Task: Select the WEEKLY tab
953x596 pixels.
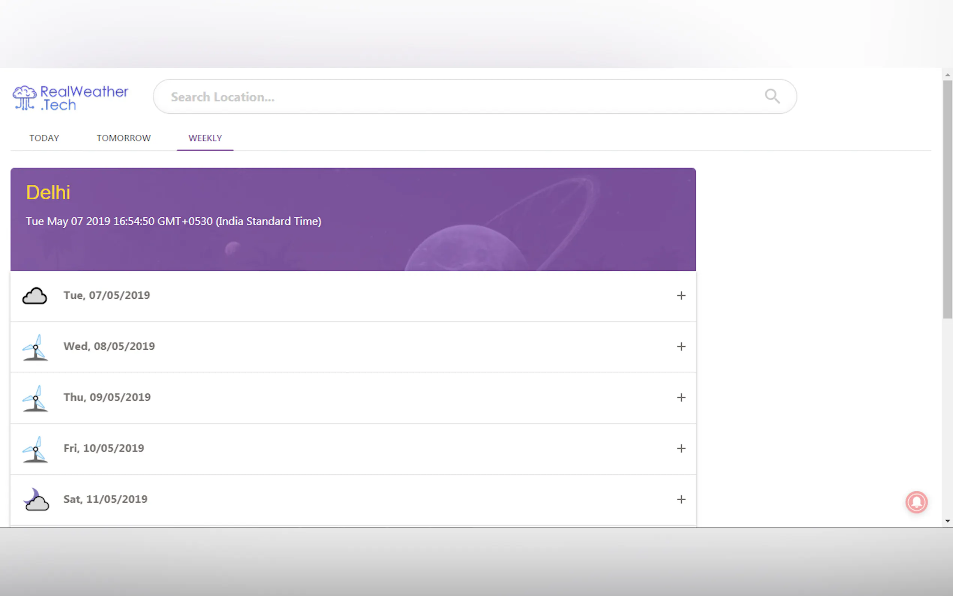Action: 205,138
